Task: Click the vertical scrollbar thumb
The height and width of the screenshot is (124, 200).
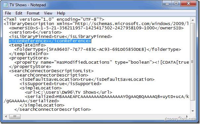Action: coord(193,62)
